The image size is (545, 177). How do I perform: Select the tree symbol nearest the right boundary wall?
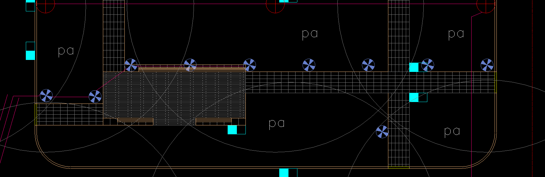click(x=487, y=65)
